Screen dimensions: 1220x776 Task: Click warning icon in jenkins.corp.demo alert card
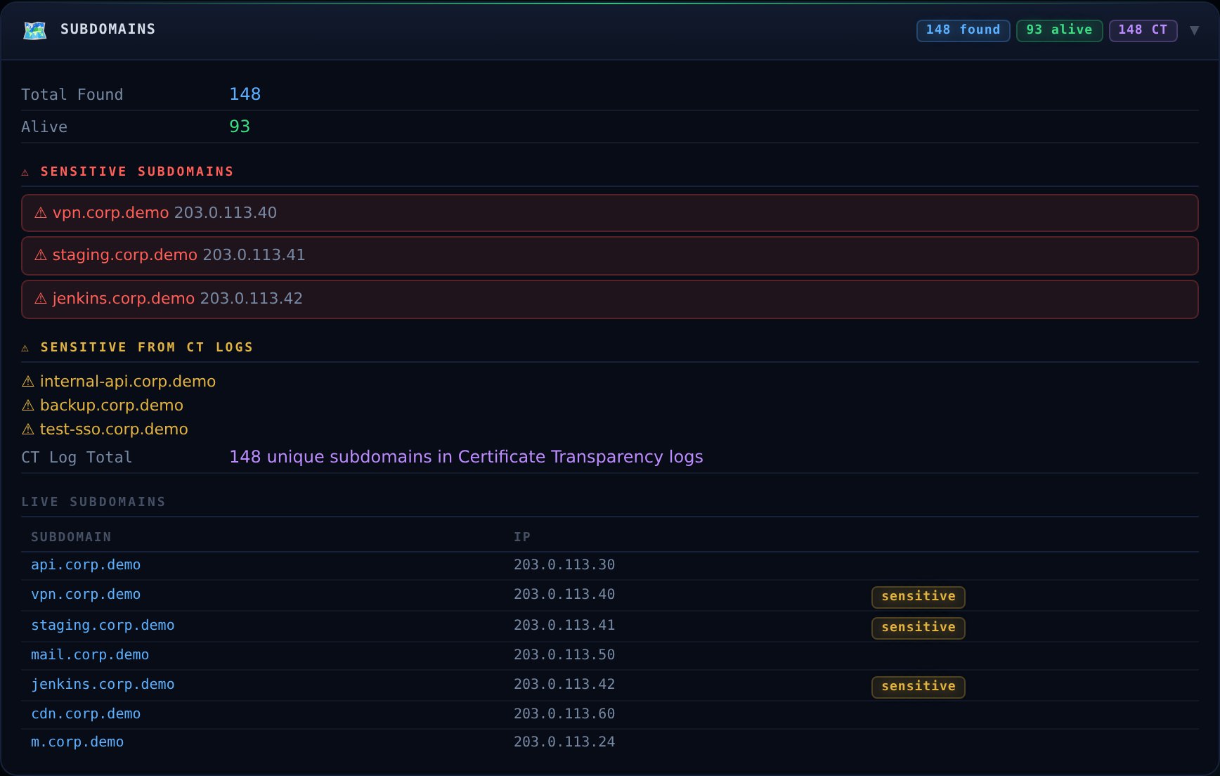pyautogui.click(x=41, y=299)
